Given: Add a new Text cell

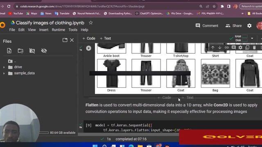Looking at the screenshot, I should 105,38.
